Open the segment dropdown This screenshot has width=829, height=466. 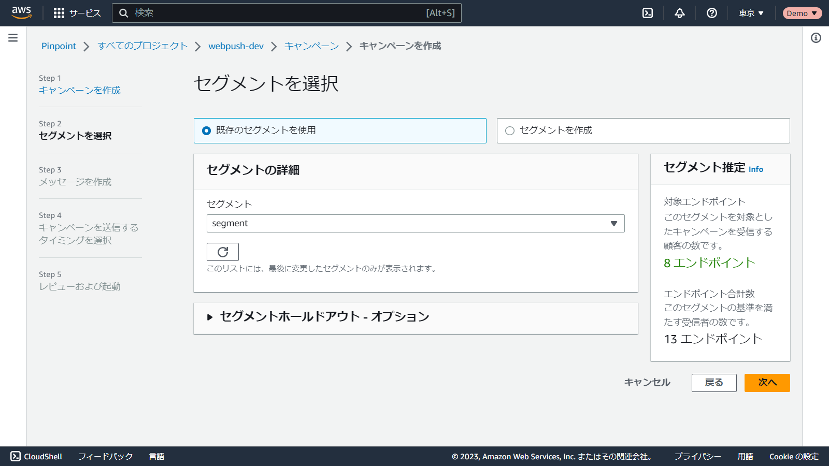[x=416, y=224]
